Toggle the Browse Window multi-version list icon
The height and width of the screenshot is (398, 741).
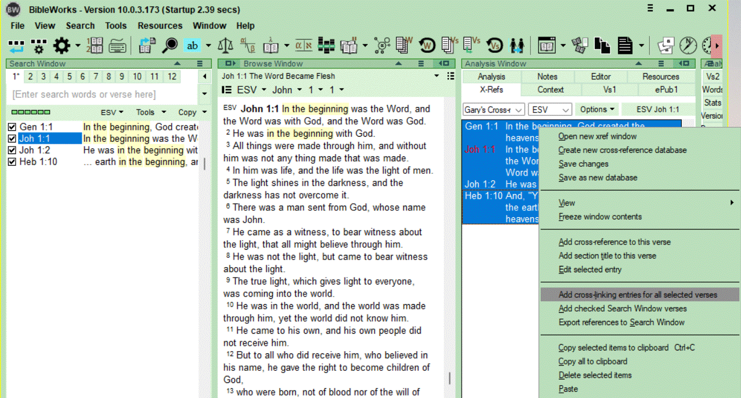451,76
